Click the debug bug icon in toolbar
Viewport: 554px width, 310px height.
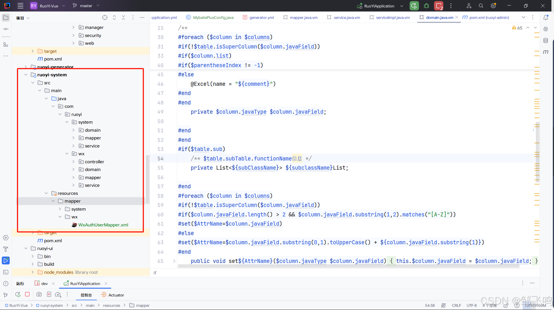pos(426,6)
